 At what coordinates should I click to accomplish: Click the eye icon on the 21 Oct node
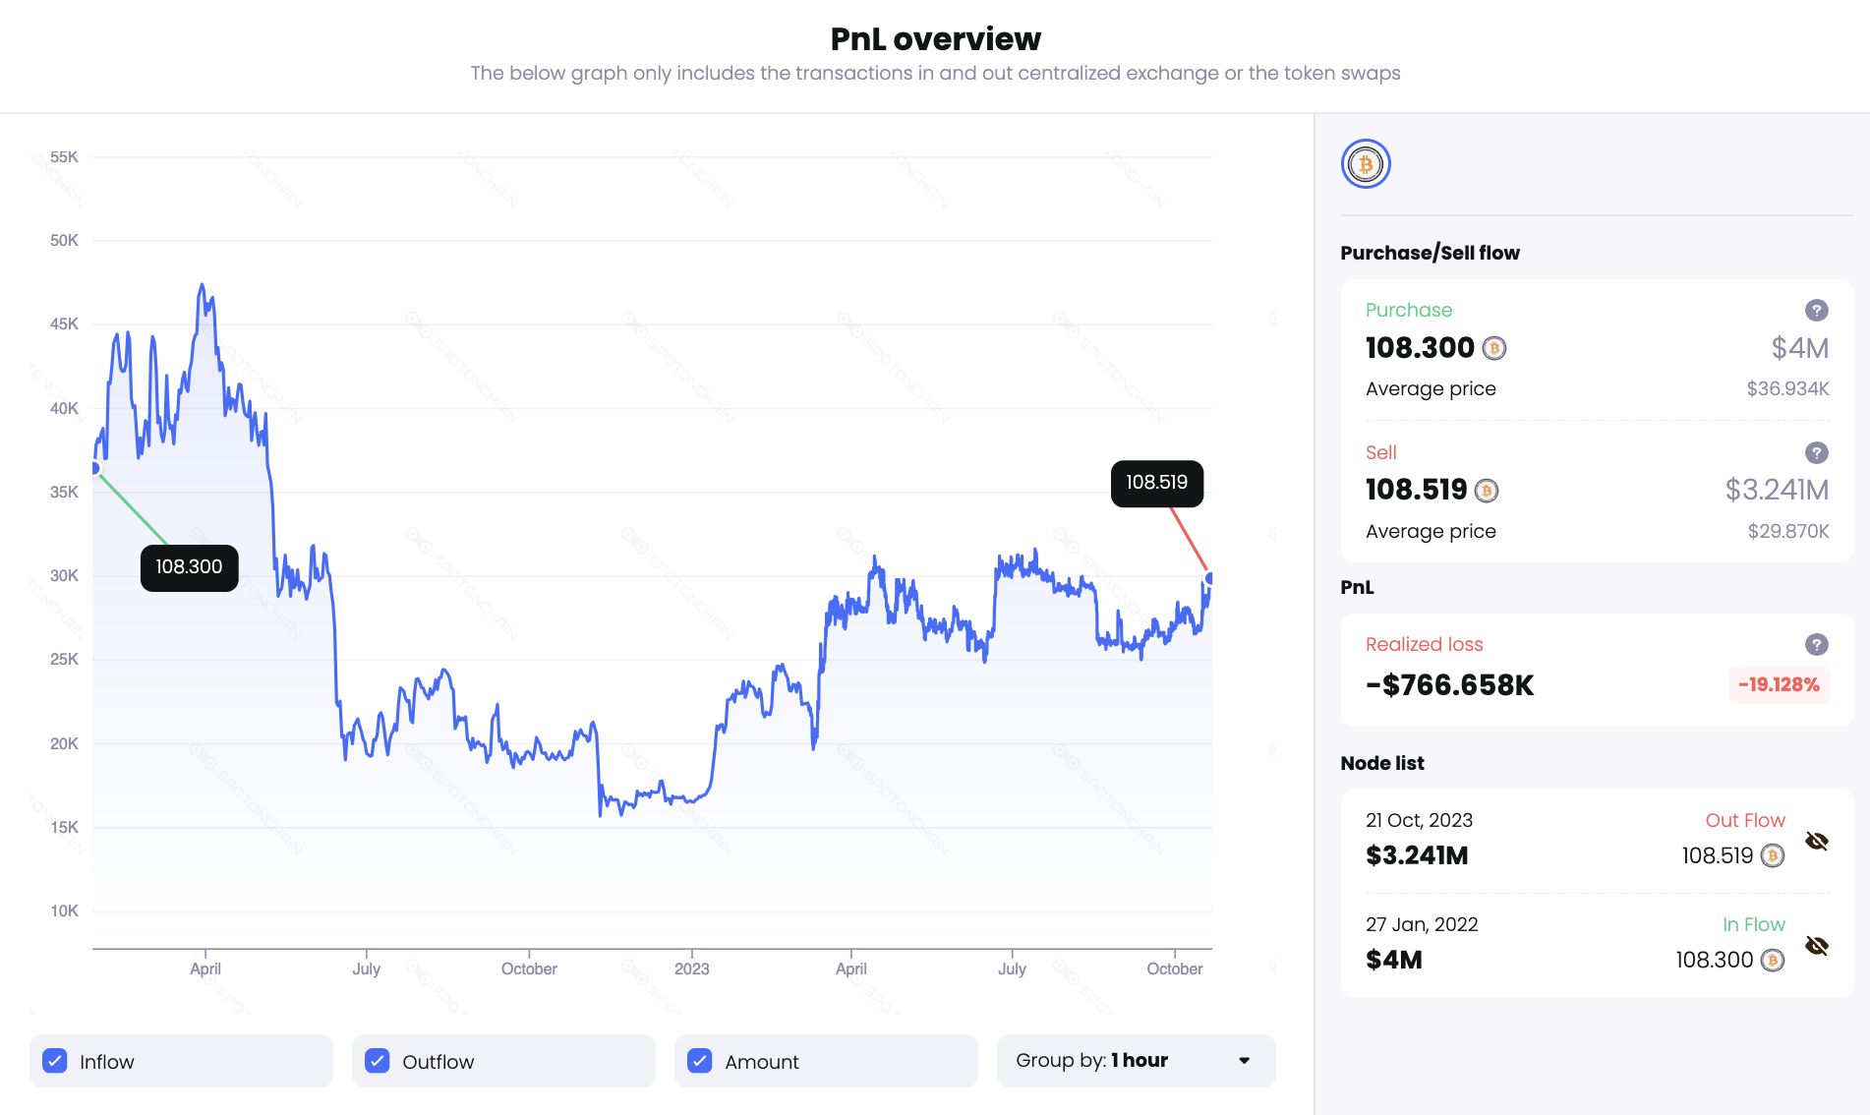(x=1816, y=842)
